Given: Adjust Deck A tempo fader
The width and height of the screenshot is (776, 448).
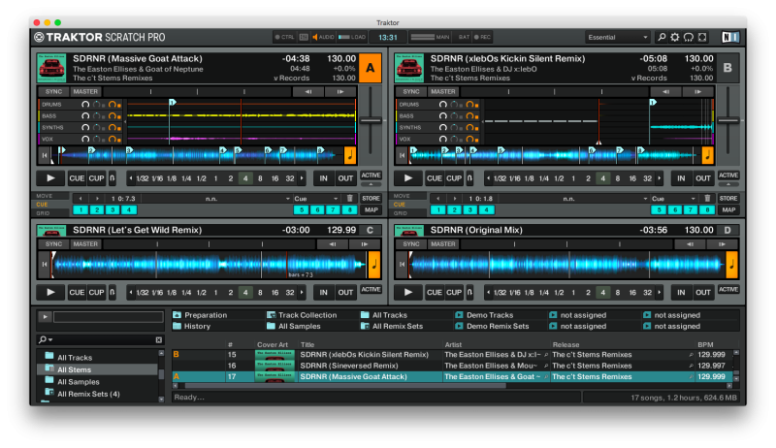Looking at the screenshot, I should coord(371,120).
